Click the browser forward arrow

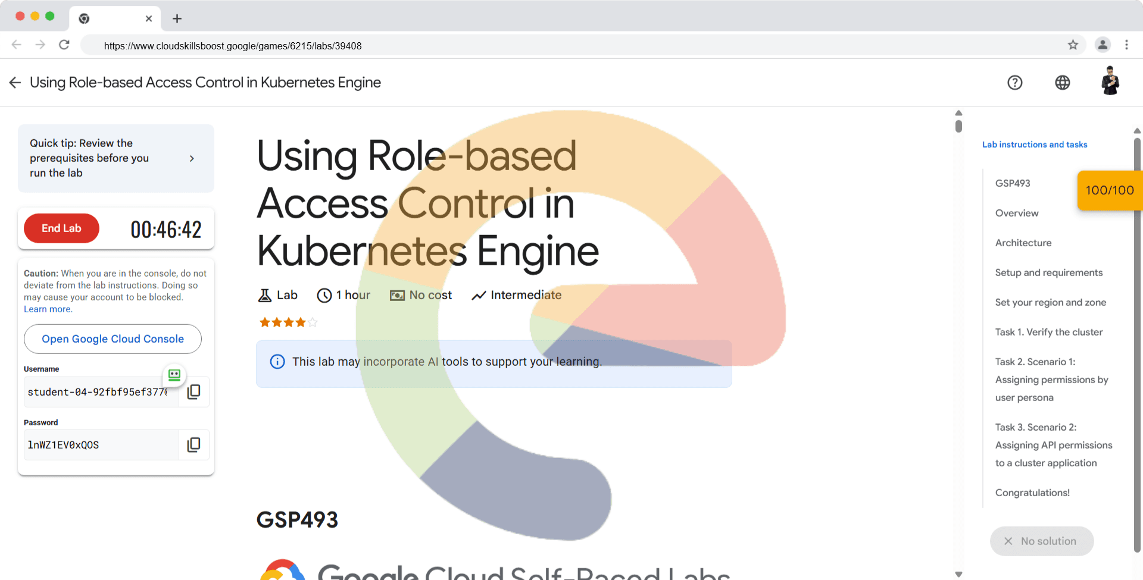tap(40, 45)
